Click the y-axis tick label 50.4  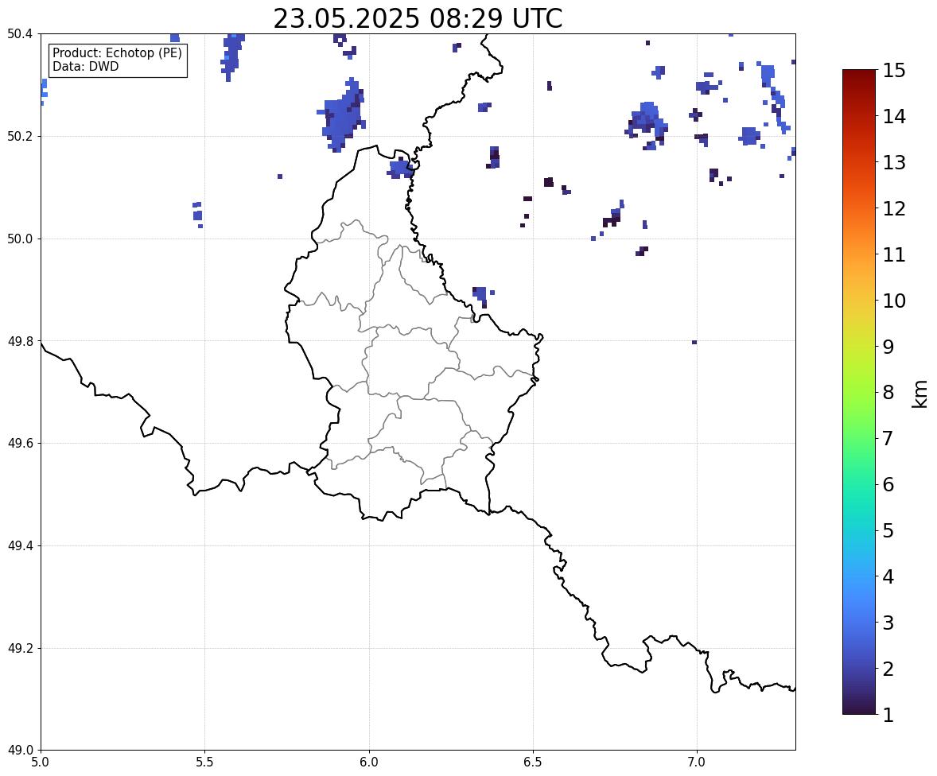pyautogui.click(x=20, y=34)
